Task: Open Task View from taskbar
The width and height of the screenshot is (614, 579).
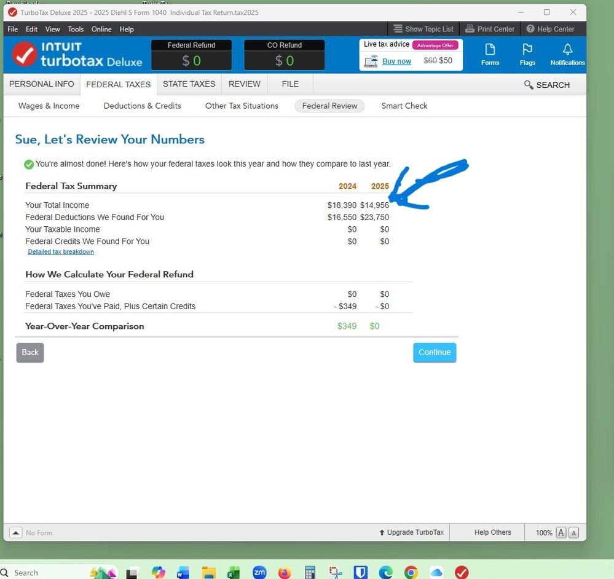Action: [132, 573]
